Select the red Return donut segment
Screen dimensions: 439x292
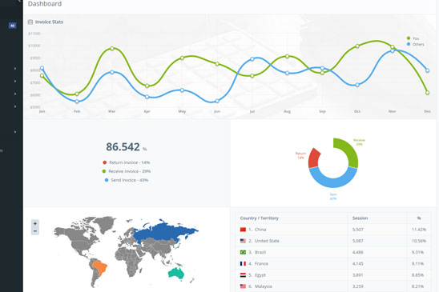pos(313,158)
